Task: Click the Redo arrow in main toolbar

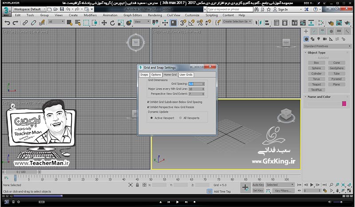Action: (16, 23)
